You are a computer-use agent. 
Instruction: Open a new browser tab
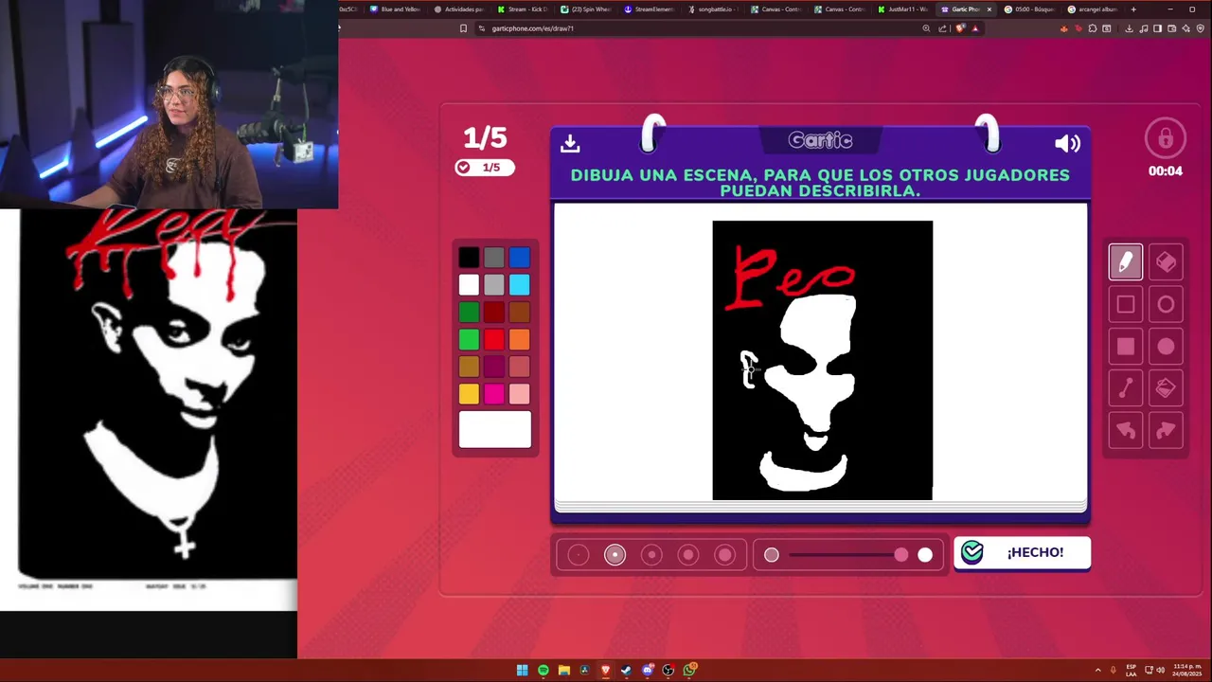point(1134,9)
